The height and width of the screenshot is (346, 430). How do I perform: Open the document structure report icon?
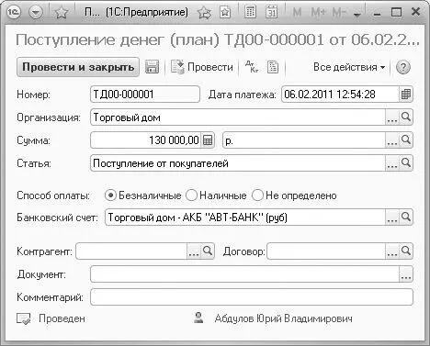(x=273, y=67)
